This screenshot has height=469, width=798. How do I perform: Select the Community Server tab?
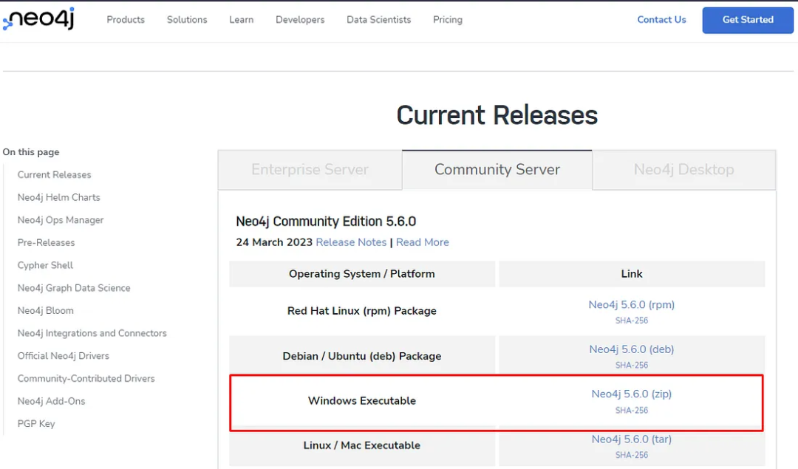(x=497, y=170)
